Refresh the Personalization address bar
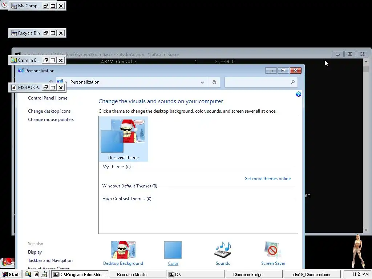 click(214, 82)
